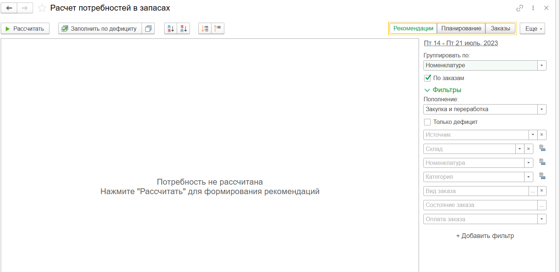Click the copy icon beside Заполнить по дефициту
The height and width of the screenshot is (272, 559).
coord(148,29)
